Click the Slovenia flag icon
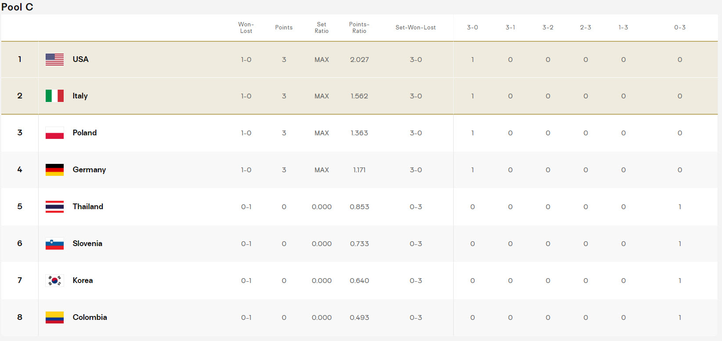 pyautogui.click(x=54, y=243)
